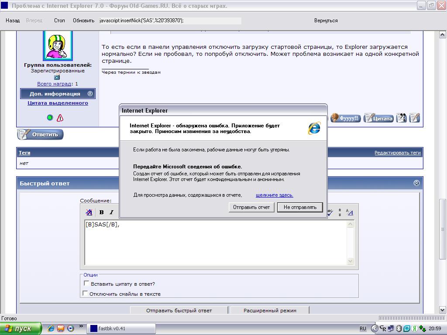Click the message textarea scroll-up arrow

[x=351, y=224]
